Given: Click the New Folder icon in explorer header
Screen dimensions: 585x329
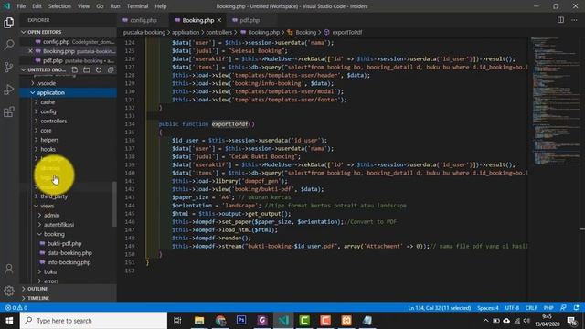Looking at the screenshot, I should pyautogui.click(x=87, y=69).
